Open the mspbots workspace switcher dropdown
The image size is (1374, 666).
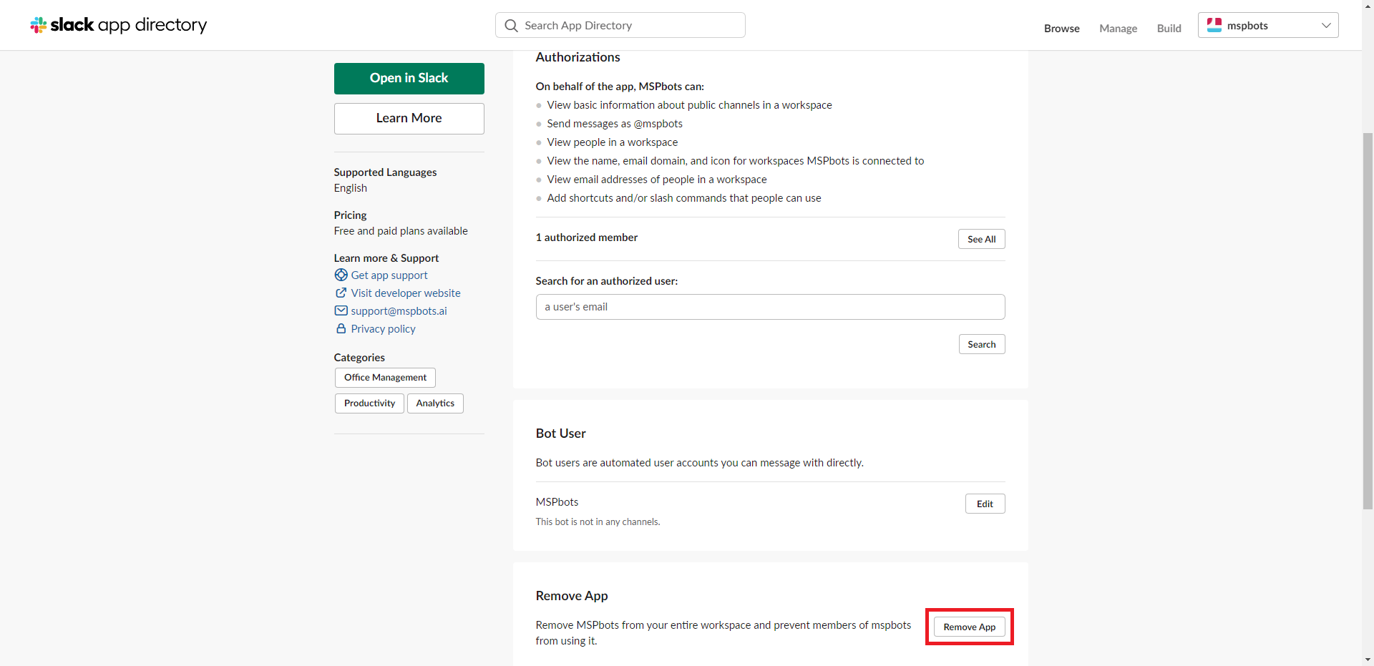point(1325,25)
